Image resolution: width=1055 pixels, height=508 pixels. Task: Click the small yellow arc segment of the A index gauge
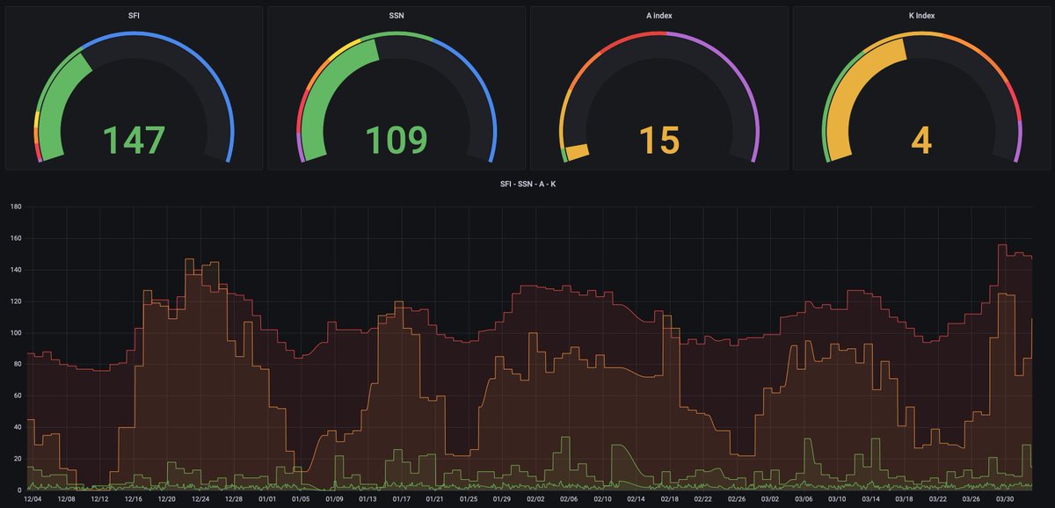pos(578,152)
